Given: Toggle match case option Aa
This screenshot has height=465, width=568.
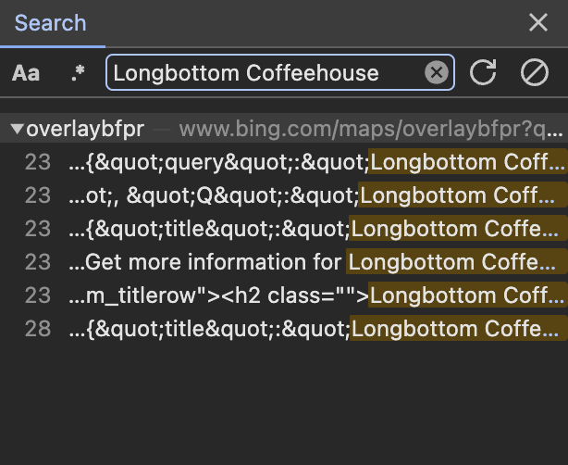Looking at the screenshot, I should point(26,73).
